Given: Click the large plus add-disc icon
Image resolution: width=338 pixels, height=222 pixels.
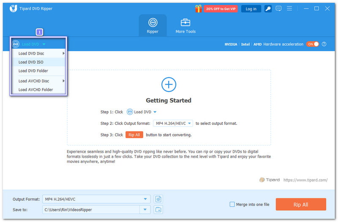Looking at the screenshot, I should point(169,85).
